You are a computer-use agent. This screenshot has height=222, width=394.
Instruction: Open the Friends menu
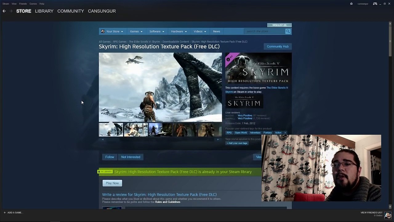(x=23, y=4)
